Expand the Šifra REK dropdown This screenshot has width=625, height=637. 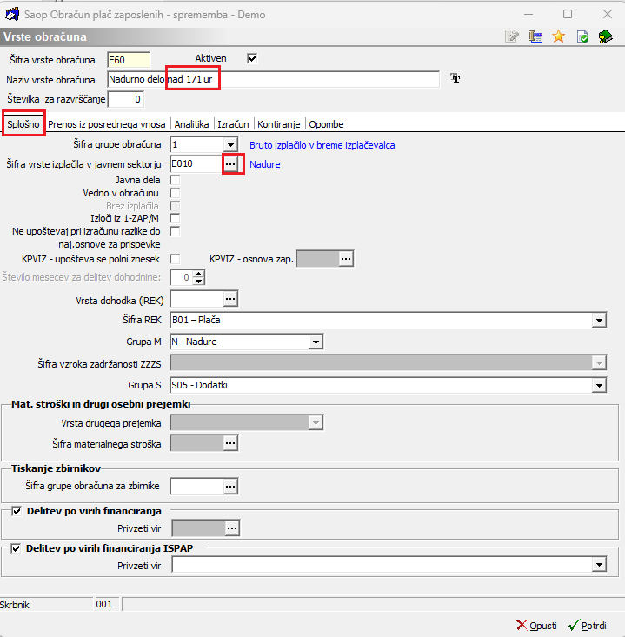click(x=599, y=320)
